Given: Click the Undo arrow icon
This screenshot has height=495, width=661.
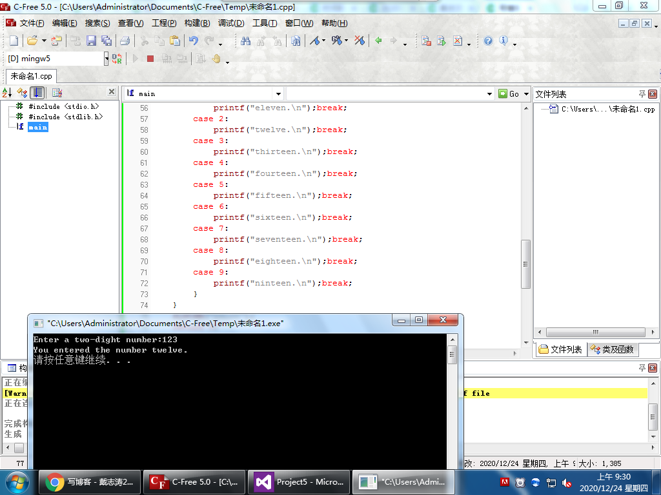Looking at the screenshot, I should (193, 41).
